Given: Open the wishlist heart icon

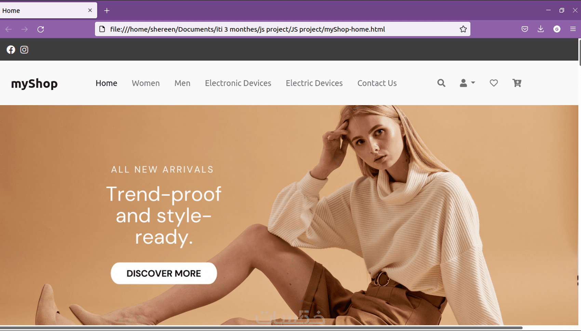Looking at the screenshot, I should pyautogui.click(x=494, y=83).
